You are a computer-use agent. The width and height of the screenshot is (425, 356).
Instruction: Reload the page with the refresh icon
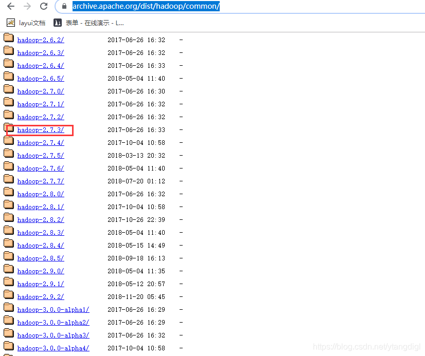(44, 6)
